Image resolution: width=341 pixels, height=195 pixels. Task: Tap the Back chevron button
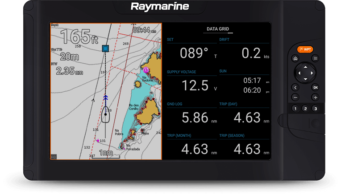[295, 88]
